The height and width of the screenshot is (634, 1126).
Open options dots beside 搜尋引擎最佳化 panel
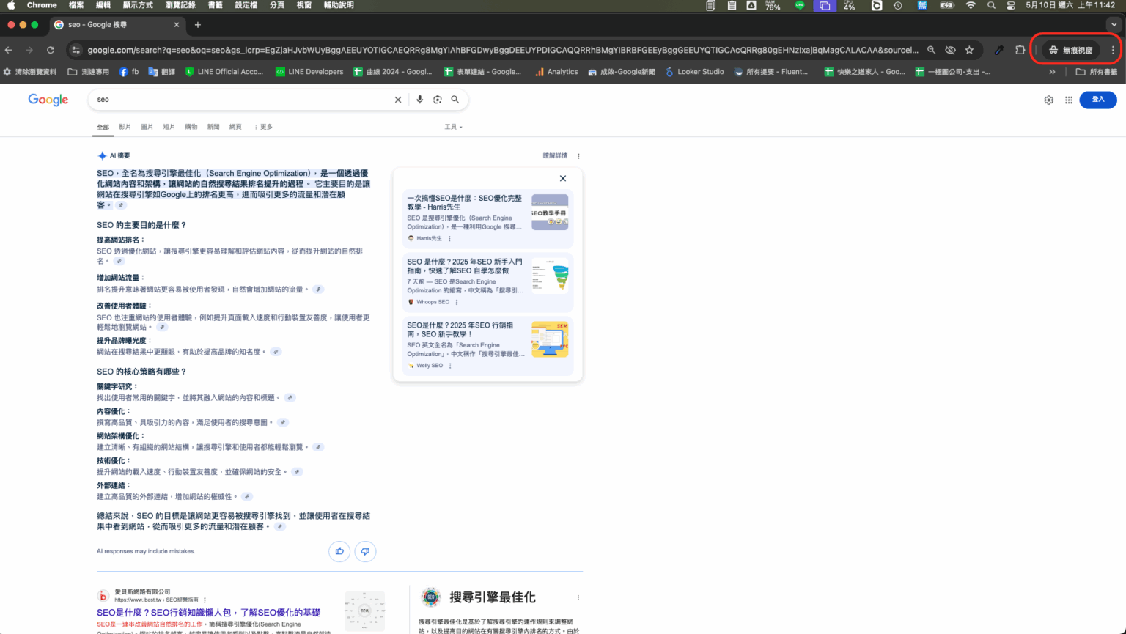point(578,597)
